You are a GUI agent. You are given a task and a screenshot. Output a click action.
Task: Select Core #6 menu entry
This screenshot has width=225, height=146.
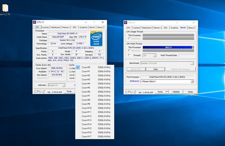[95, 92]
